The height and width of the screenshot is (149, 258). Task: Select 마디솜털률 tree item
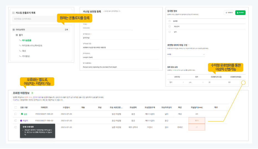click(27, 40)
